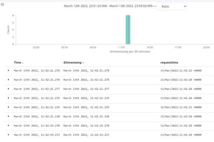Click the sort arrow beside @timestamp
The image size is (214, 142).
tap(83, 63)
